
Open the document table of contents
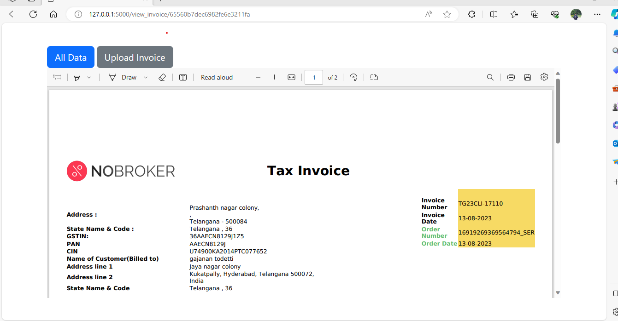tap(57, 77)
